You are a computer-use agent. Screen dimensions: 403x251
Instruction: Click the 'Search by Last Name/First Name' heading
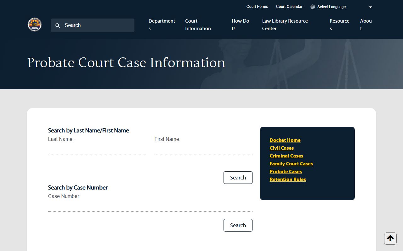(88, 131)
